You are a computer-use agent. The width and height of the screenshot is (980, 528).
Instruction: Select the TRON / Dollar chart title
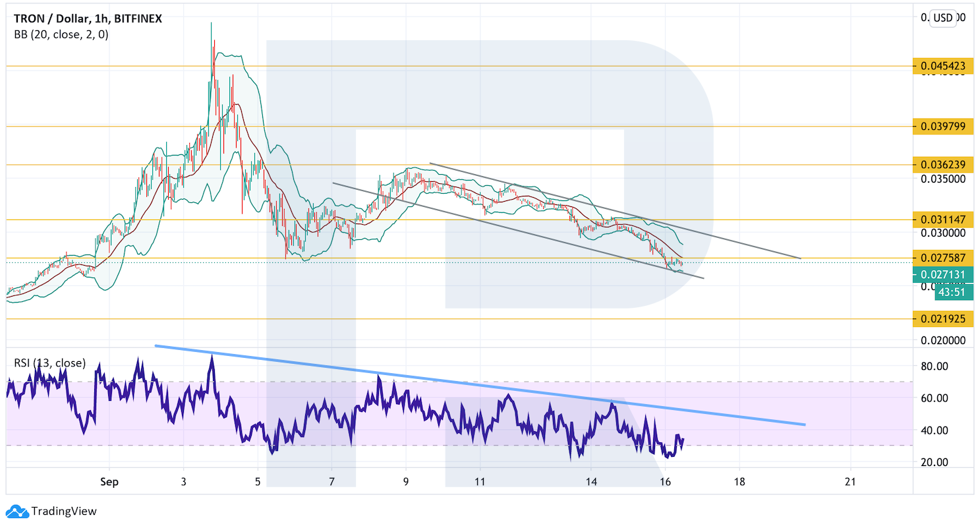pyautogui.click(x=88, y=19)
